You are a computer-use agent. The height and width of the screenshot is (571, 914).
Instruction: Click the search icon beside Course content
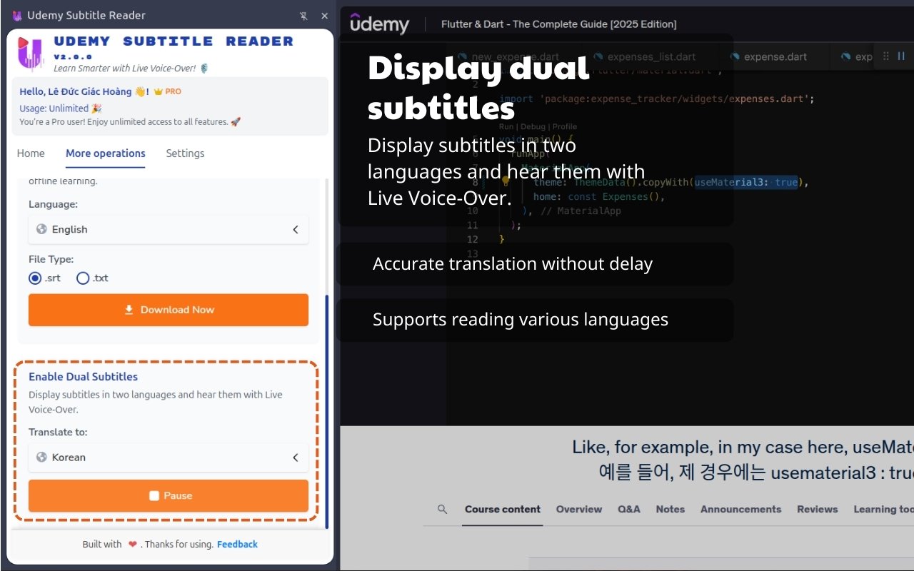click(442, 509)
